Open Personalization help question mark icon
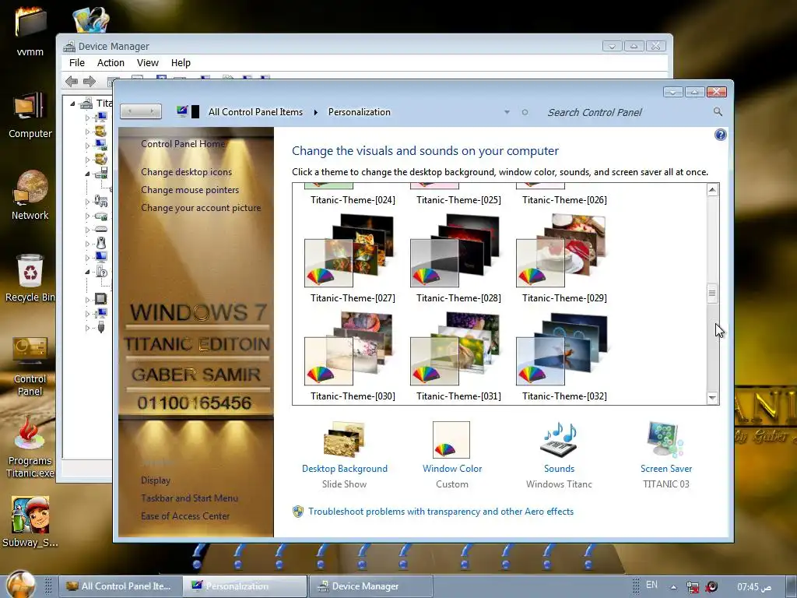This screenshot has height=598, width=797. tap(720, 135)
